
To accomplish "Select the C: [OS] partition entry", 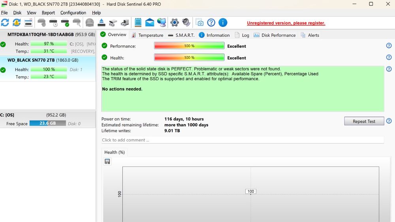I will pos(48,119).
